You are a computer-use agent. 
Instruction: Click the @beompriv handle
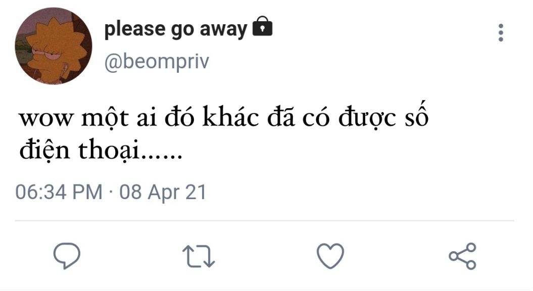coord(157,62)
